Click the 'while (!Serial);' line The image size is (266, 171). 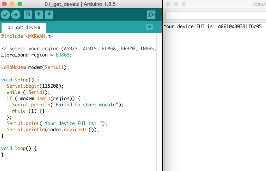(28, 92)
